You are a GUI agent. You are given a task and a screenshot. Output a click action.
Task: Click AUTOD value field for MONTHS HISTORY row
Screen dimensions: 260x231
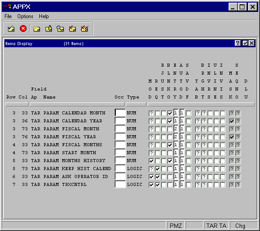click(182, 161)
